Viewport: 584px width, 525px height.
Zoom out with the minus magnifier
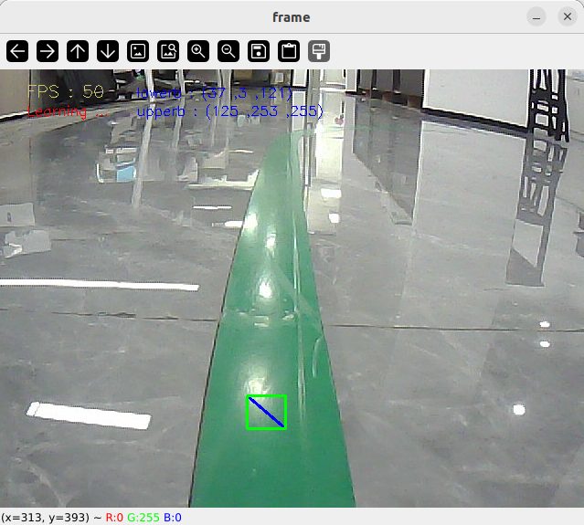pyautogui.click(x=228, y=51)
